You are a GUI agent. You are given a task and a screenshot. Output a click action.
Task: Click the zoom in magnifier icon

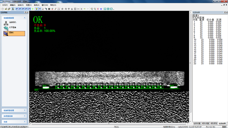(91, 9)
